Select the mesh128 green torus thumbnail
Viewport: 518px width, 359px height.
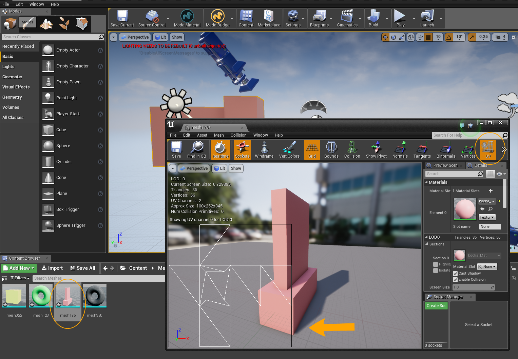[x=41, y=296]
